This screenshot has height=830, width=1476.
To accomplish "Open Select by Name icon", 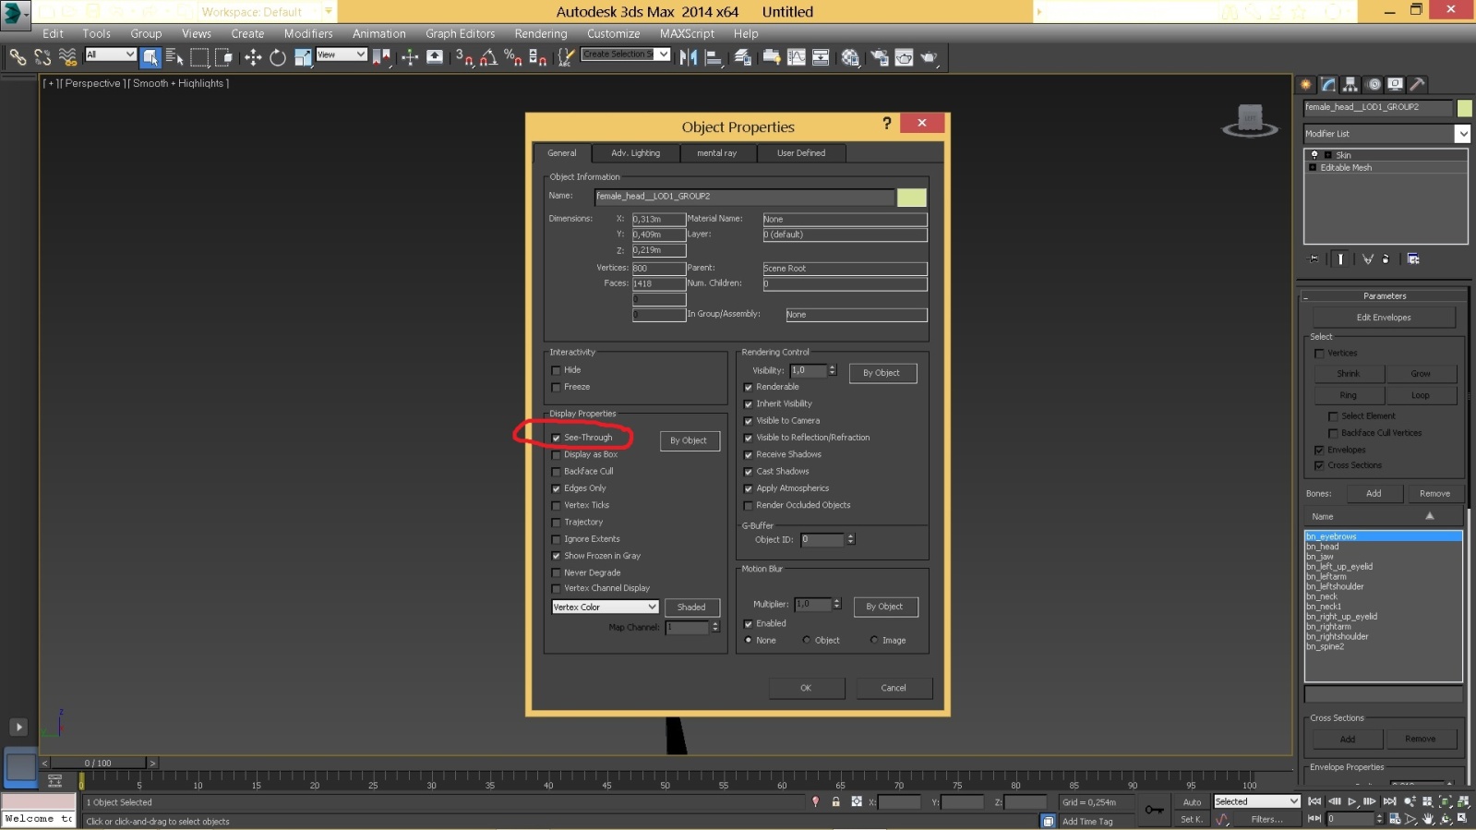I will [174, 57].
